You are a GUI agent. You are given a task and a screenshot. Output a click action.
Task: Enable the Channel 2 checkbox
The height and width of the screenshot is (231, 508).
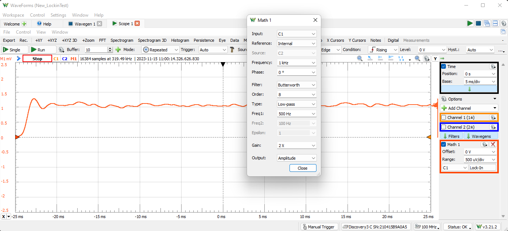[444, 127]
